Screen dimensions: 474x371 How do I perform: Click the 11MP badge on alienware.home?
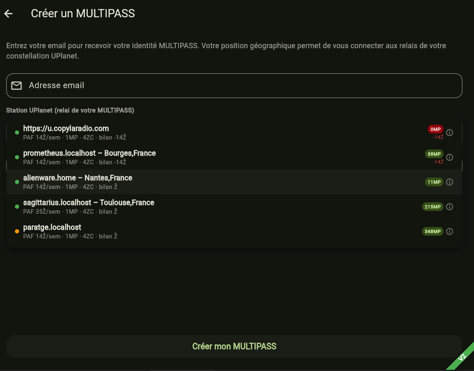[434, 182]
